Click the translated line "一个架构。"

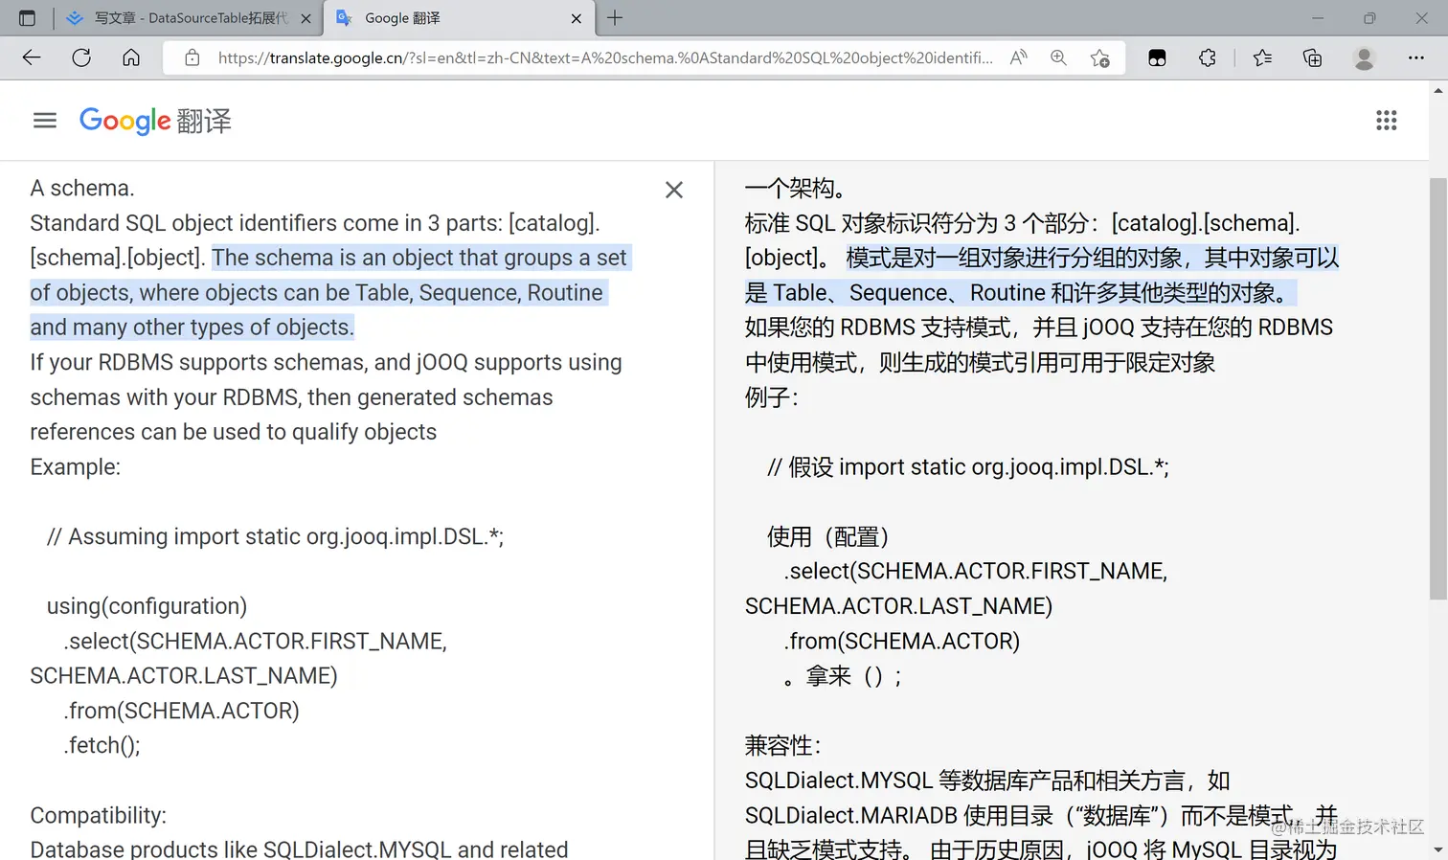pyautogui.click(x=795, y=188)
